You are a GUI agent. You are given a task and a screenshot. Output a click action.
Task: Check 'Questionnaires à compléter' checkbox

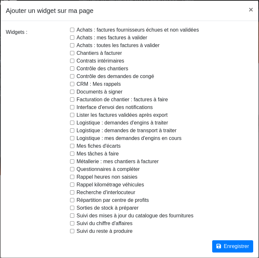coord(72,169)
